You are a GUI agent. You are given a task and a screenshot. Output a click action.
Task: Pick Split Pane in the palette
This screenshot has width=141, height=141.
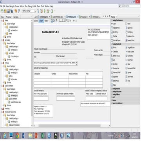(x=129, y=28)
